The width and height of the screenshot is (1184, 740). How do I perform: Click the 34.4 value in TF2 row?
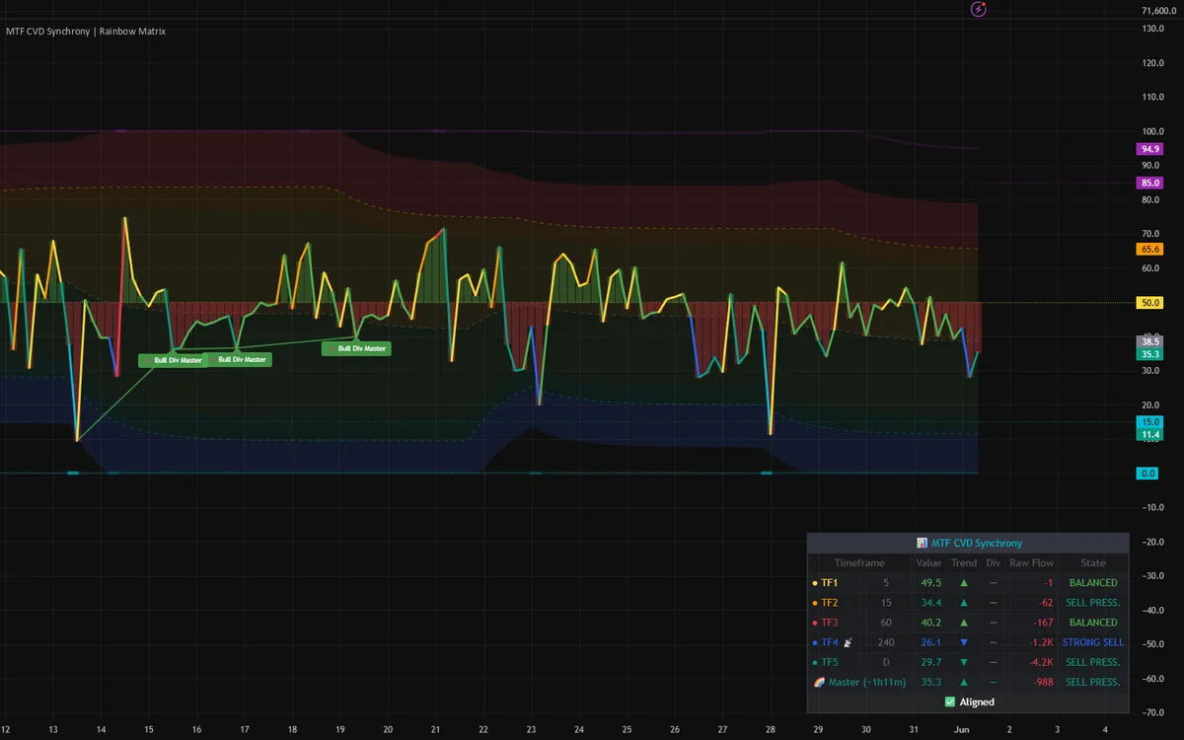click(x=931, y=603)
